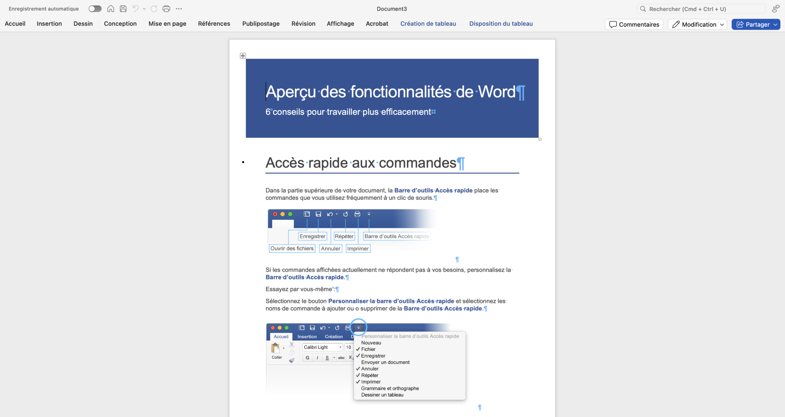
Task: Click the table move handle above the title
Action: 242,56
